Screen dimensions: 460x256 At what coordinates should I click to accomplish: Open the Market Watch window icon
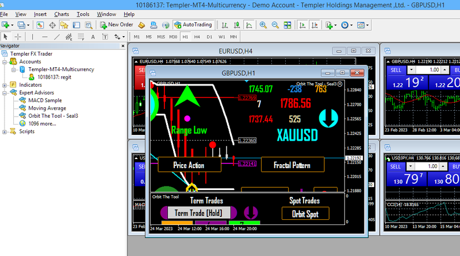tap(40, 25)
